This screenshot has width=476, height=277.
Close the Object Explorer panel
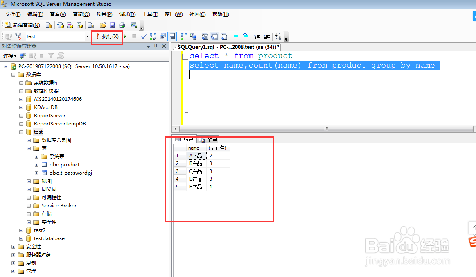(x=164, y=46)
